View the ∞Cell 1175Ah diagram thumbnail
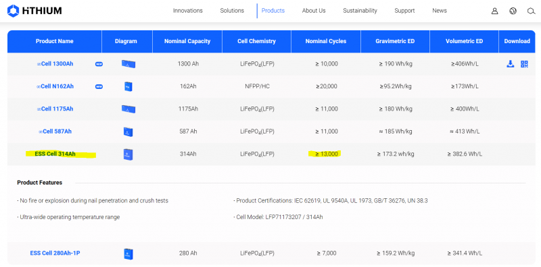541x267 pixels. point(128,109)
